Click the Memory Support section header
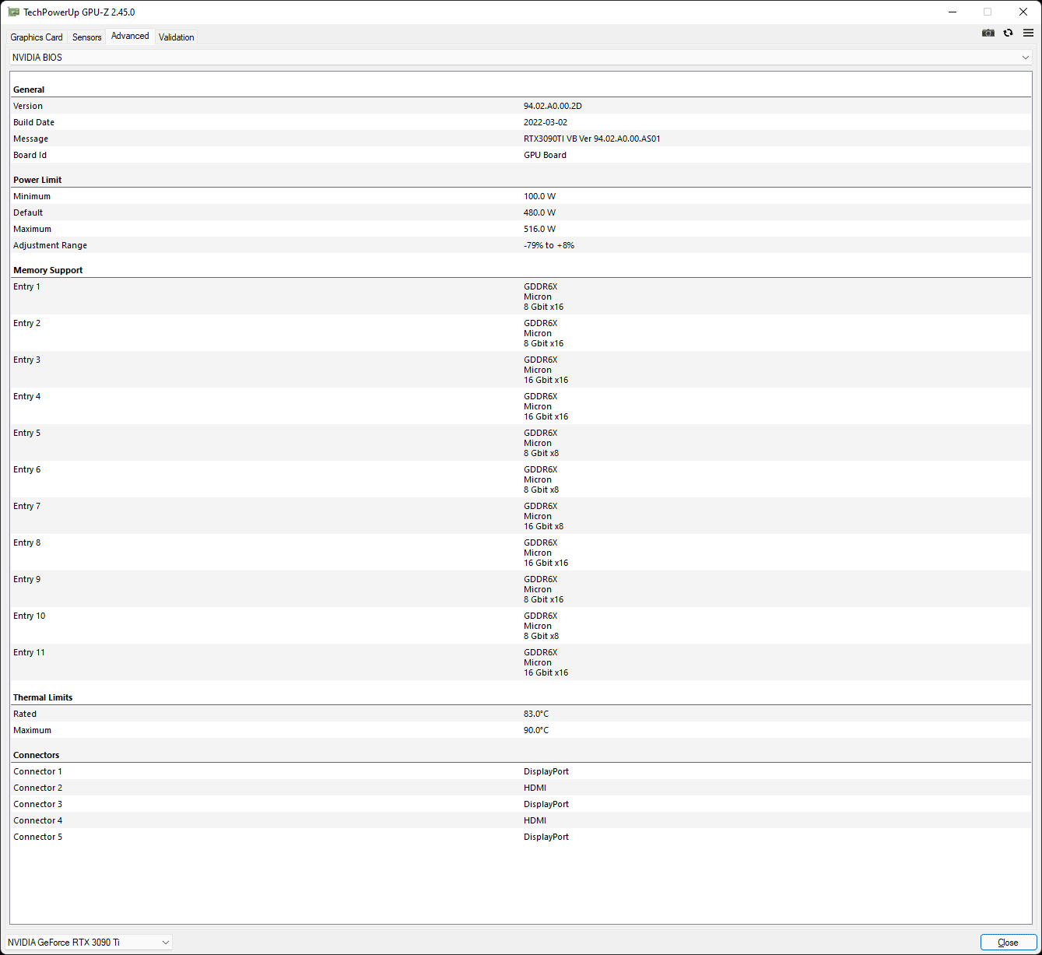1042x955 pixels. click(x=47, y=270)
